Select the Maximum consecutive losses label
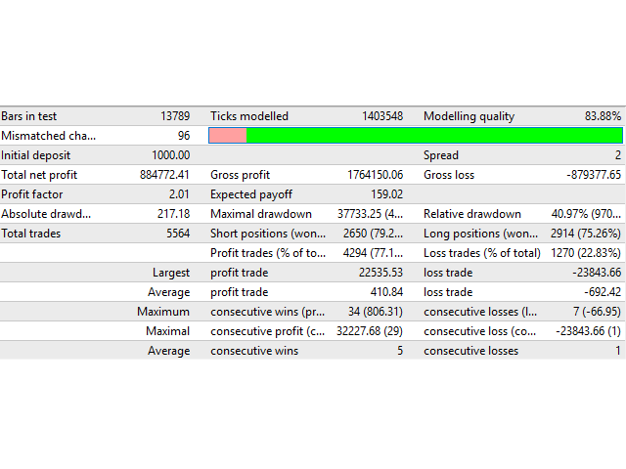626x469 pixels. pos(480,312)
